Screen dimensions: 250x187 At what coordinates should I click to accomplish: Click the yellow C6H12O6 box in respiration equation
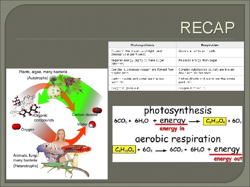(124, 150)
